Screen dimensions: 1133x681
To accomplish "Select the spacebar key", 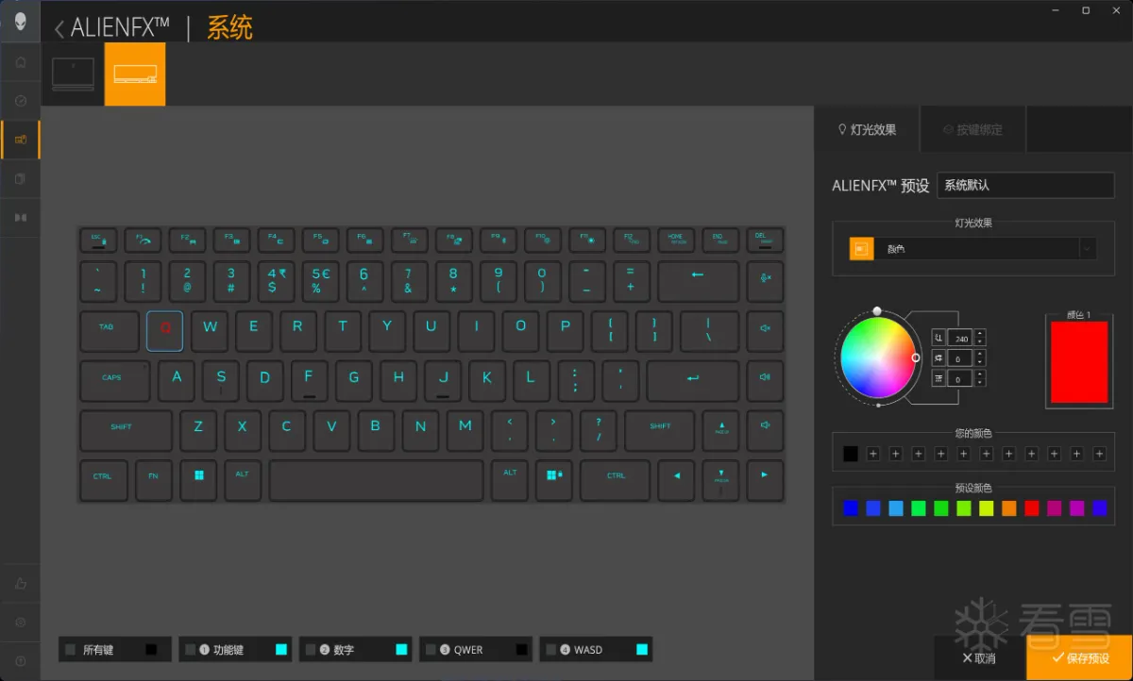I will click(376, 479).
